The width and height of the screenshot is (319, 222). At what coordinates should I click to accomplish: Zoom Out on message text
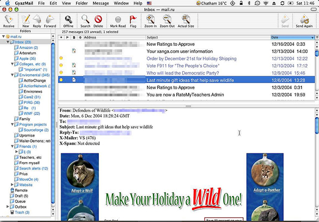point(167,21)
